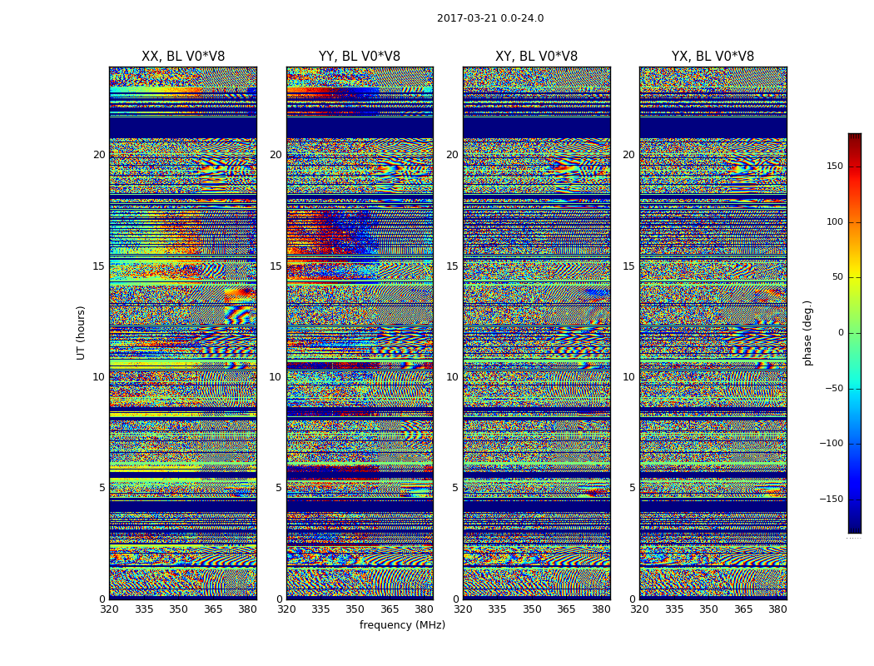Click the XX phase waterfall plot
Viewport: 874px width, 666px height.
pyautogui.click(x=183, y=333)
